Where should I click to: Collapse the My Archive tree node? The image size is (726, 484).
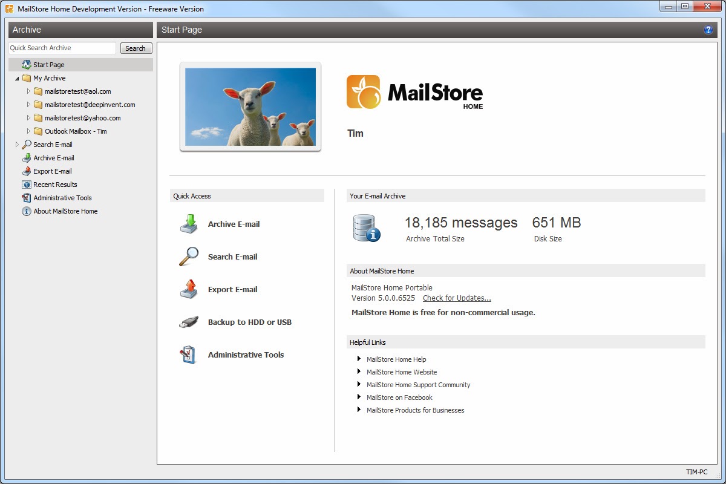point(17,79)
